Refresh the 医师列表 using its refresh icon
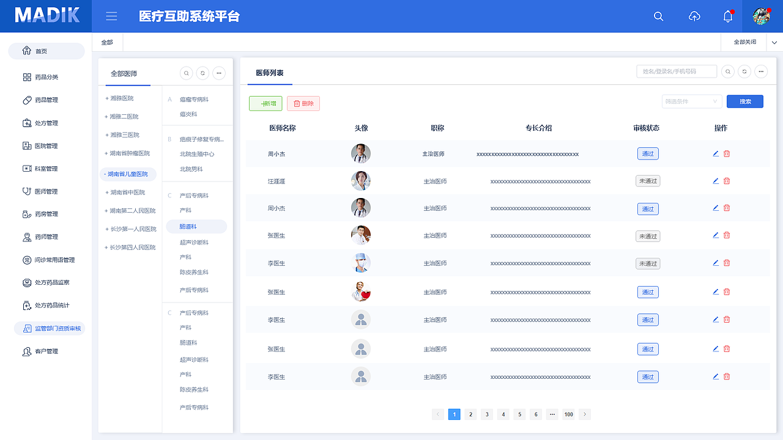 pyautogui.click(x=744, y=71)
